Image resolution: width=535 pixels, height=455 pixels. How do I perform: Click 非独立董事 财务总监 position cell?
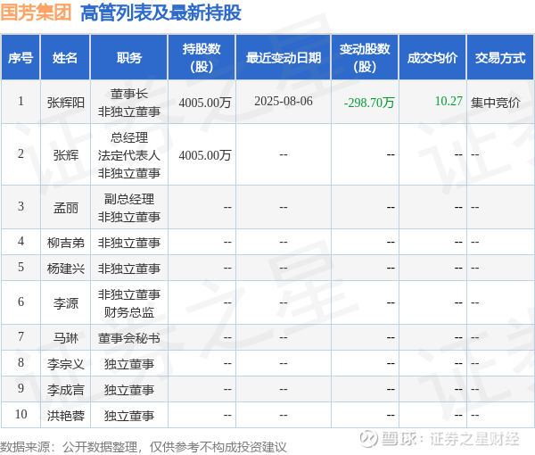(x=129, y=303)
